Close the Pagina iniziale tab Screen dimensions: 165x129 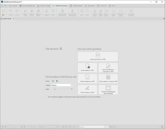(x=13, y=19)
